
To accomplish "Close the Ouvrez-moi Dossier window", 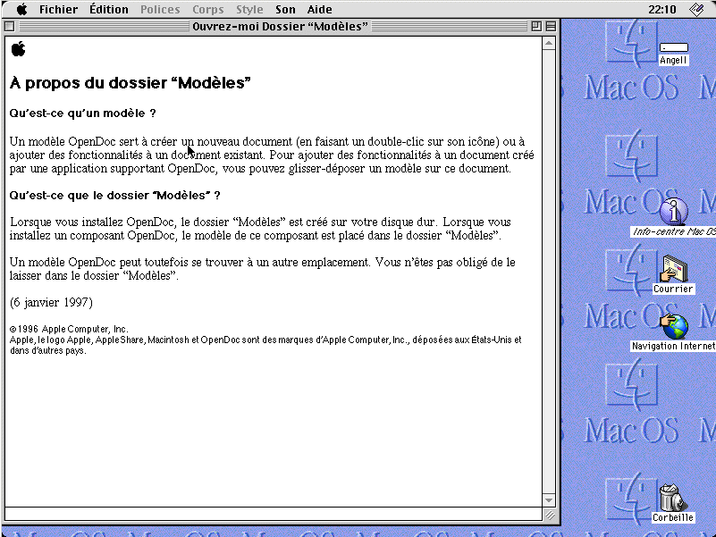I will 9,27.
